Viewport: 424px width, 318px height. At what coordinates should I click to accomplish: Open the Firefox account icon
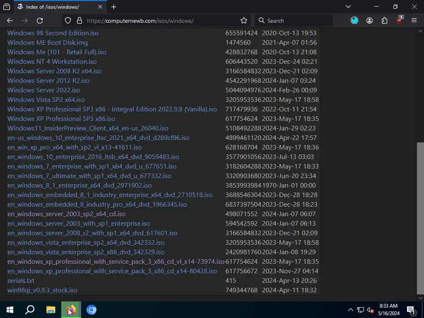click(x=369, y=21)
